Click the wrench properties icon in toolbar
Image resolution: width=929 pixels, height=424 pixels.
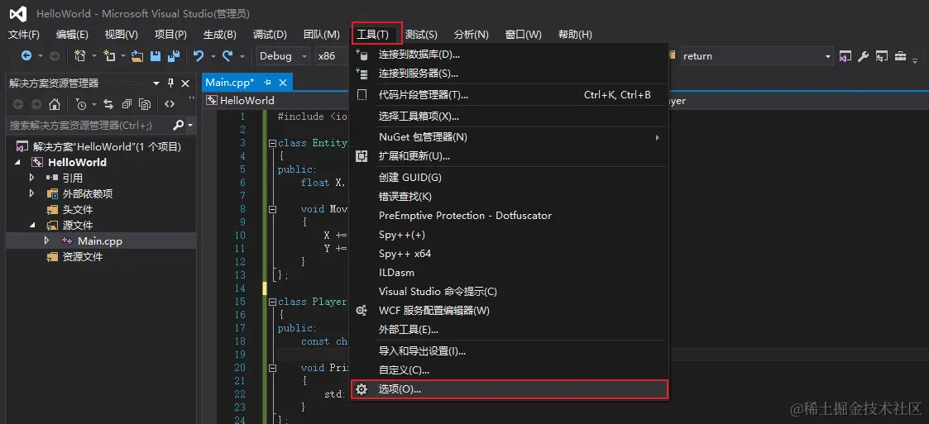(x=864, y=55)
